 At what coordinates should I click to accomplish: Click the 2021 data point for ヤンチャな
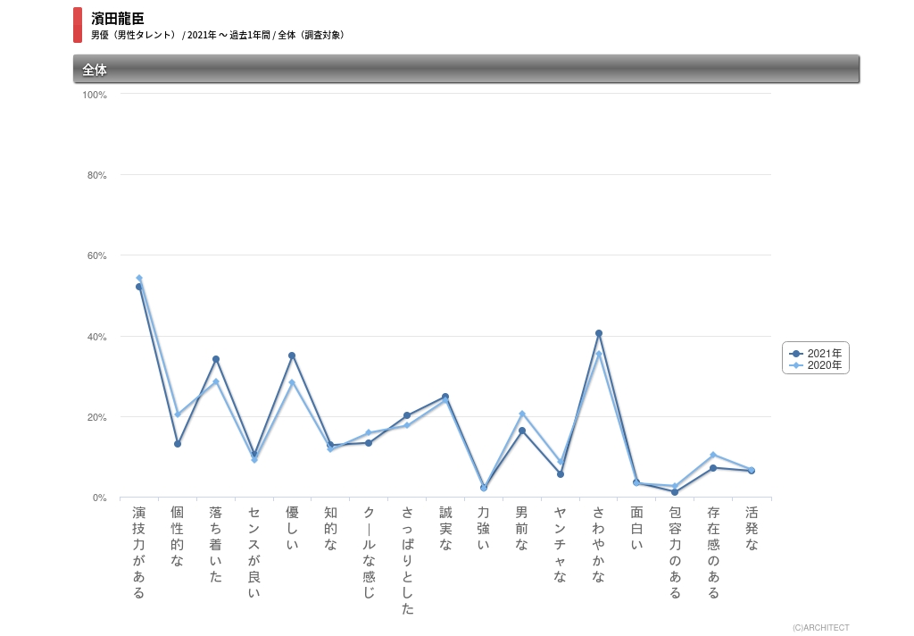pos(561,474)
